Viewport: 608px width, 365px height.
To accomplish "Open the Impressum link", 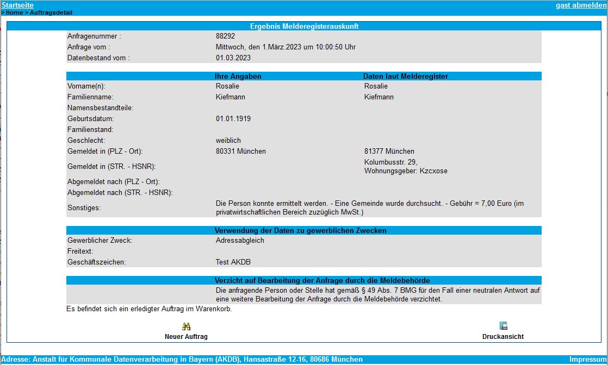I will point(588,360).
